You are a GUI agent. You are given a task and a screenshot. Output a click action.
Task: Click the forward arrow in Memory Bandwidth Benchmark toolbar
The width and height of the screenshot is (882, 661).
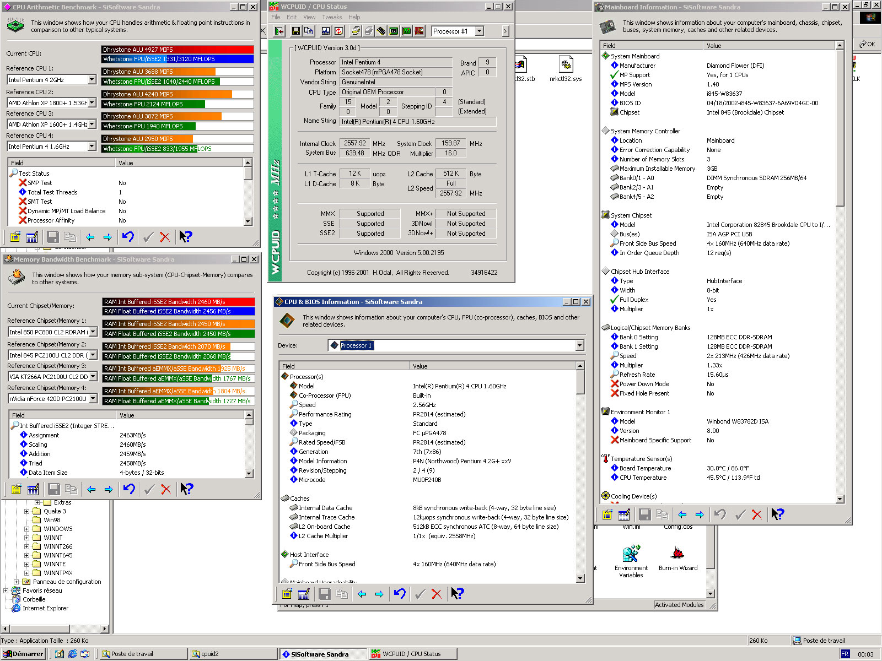coord(109,489)
